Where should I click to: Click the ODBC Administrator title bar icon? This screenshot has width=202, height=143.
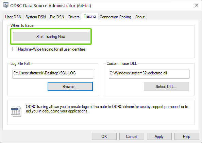pos(5,5)
